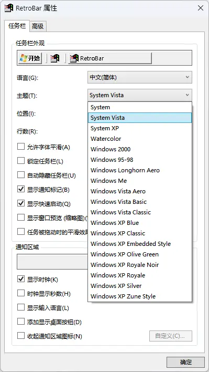Choose the Windows 95-98 theme
Viewport: 209px width, 372px height.
140,160
